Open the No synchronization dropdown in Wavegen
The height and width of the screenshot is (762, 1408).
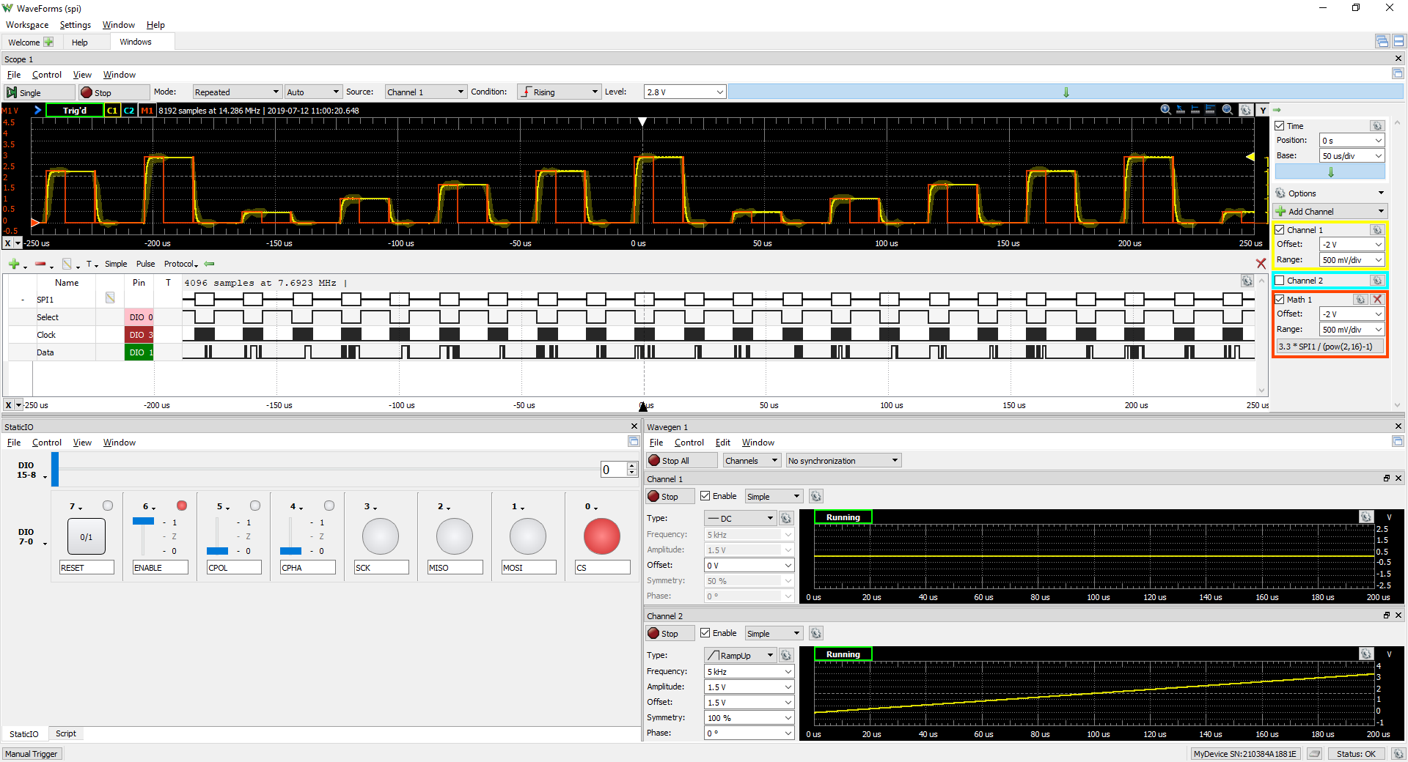coord(843,461)
